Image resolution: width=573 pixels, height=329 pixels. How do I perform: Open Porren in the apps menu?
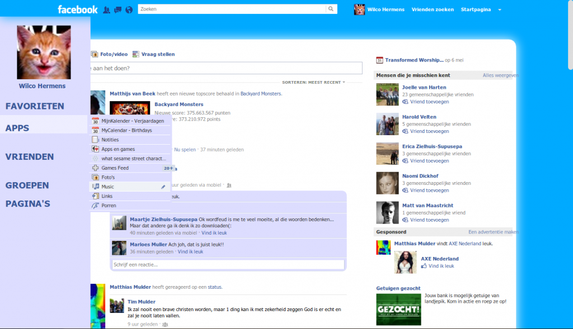point(130,206)
